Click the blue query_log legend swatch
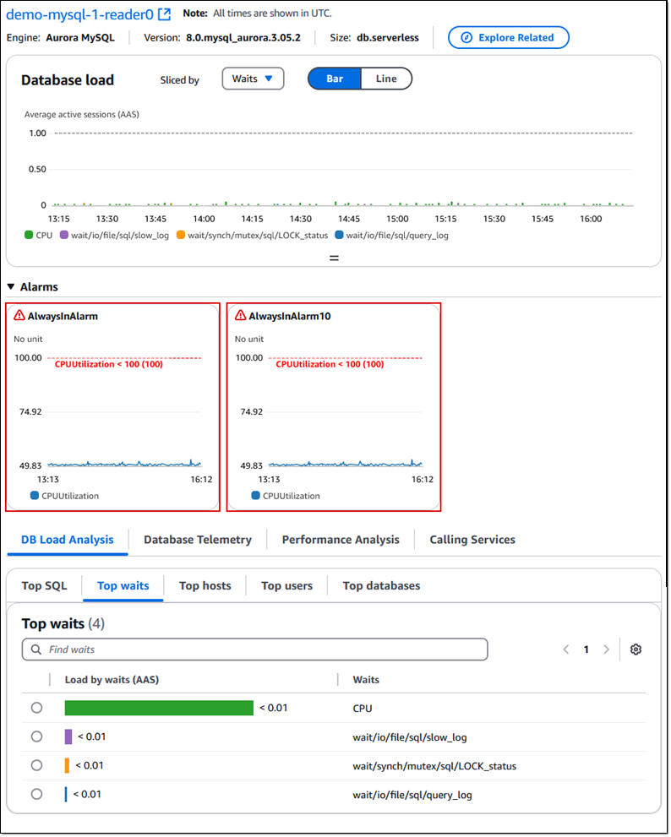The image size is (671, 837). (339, 235)
